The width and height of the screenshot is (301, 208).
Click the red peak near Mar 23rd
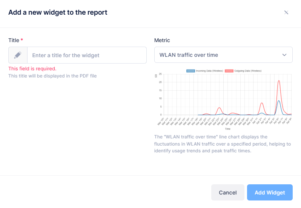click(219, 108)
